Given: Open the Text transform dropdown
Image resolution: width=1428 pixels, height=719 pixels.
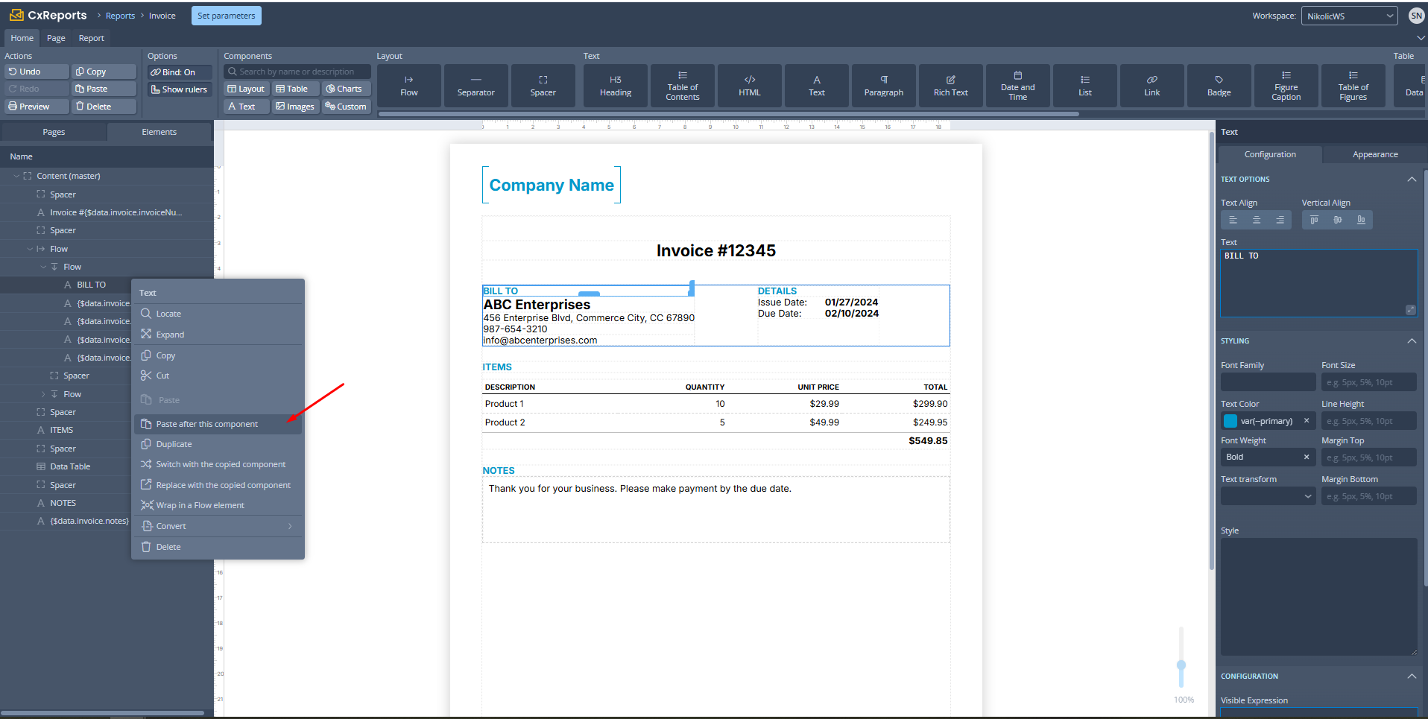Looking at the screenshot, I should [1267, 497].
